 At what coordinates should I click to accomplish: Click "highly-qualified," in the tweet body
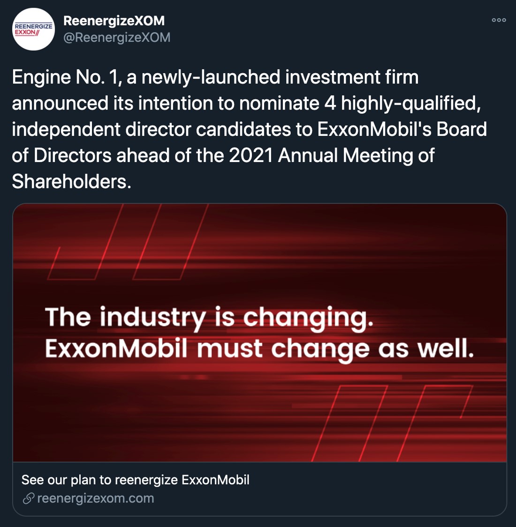pyautogui.click(x=411, y=104)
